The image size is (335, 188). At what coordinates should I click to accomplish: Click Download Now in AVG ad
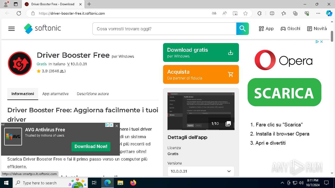point(91,146)
